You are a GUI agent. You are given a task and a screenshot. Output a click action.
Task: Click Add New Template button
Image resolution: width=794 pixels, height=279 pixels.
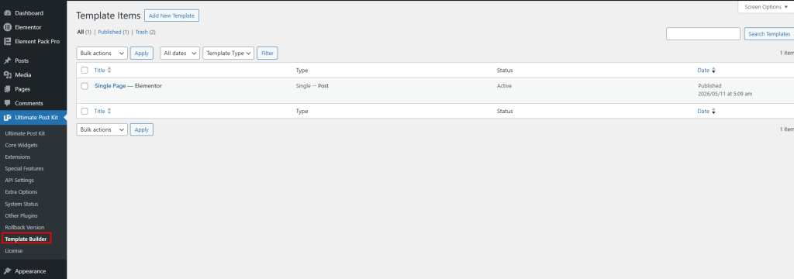pyautogui.click(x=171, y=15)
